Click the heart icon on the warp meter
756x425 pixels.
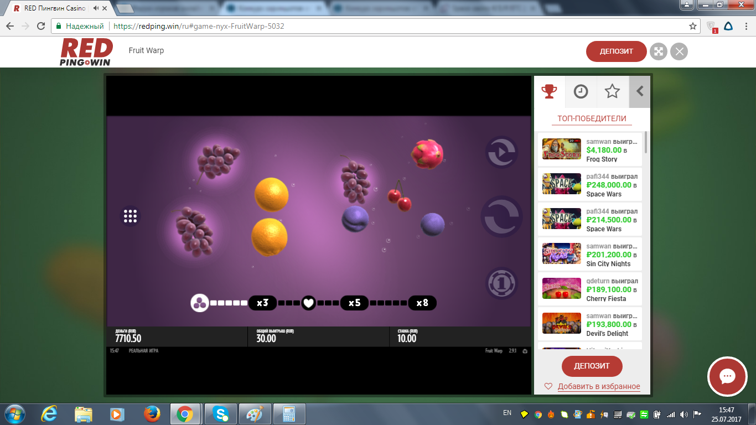coord(308,303)
